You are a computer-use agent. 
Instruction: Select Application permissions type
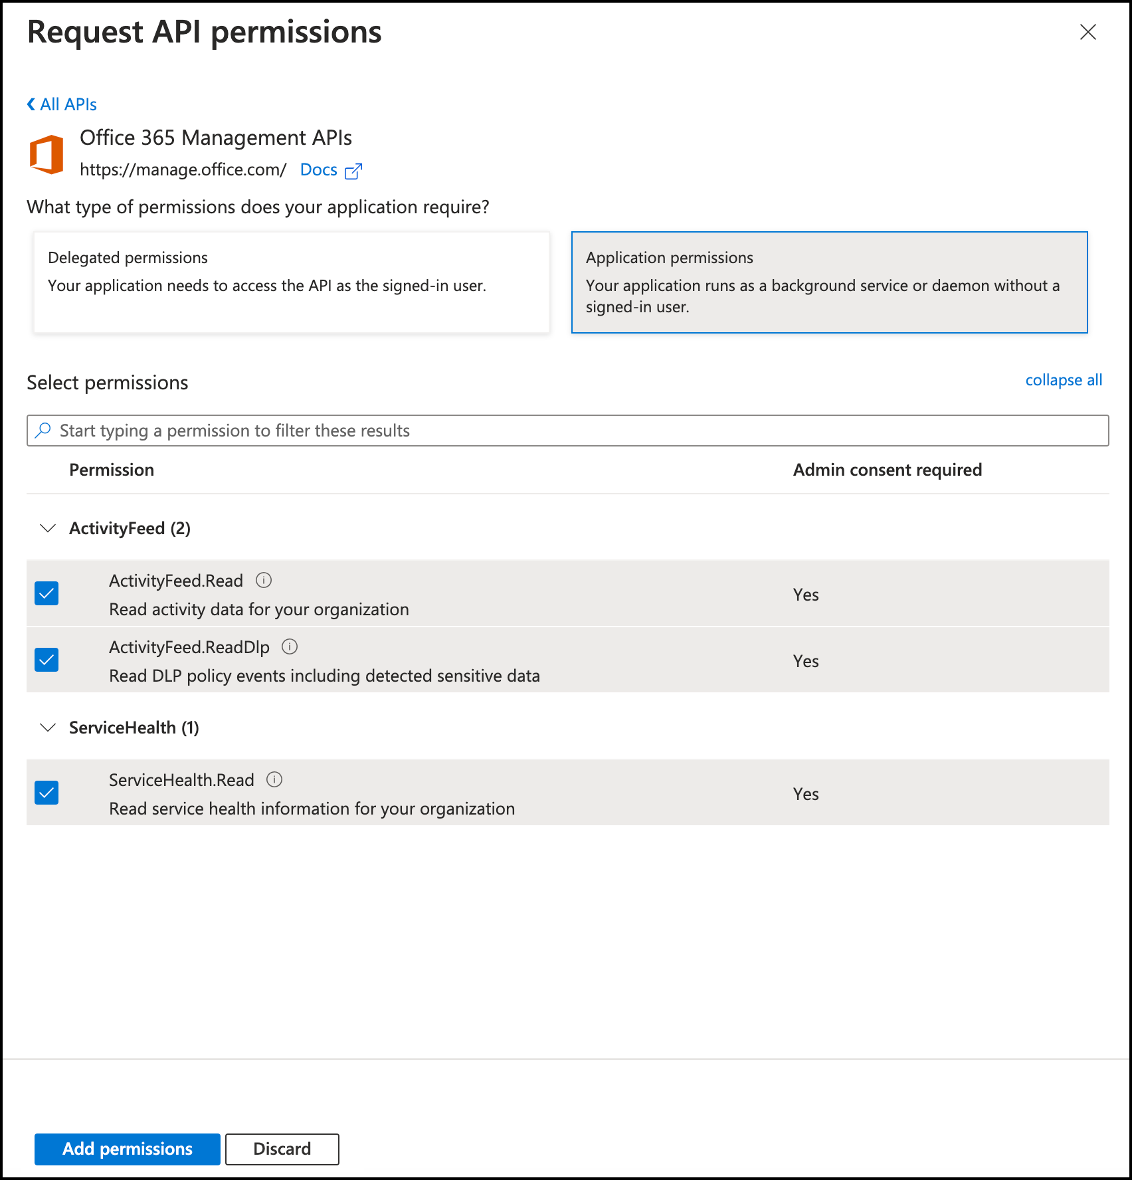pos(829,282)
